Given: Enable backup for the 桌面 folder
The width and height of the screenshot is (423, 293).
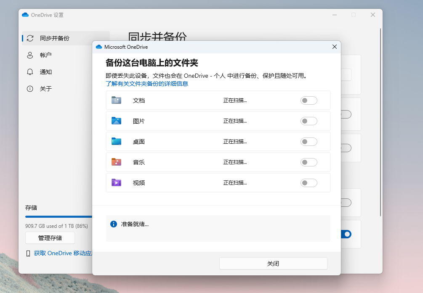Looking at the screenshot, I should point(309,142).
